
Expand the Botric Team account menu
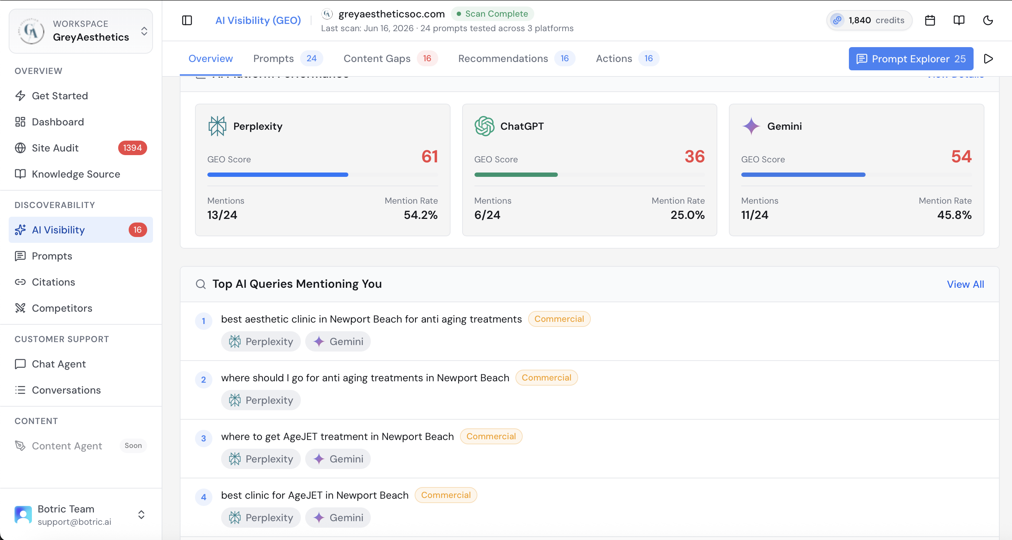pos(141,515)
